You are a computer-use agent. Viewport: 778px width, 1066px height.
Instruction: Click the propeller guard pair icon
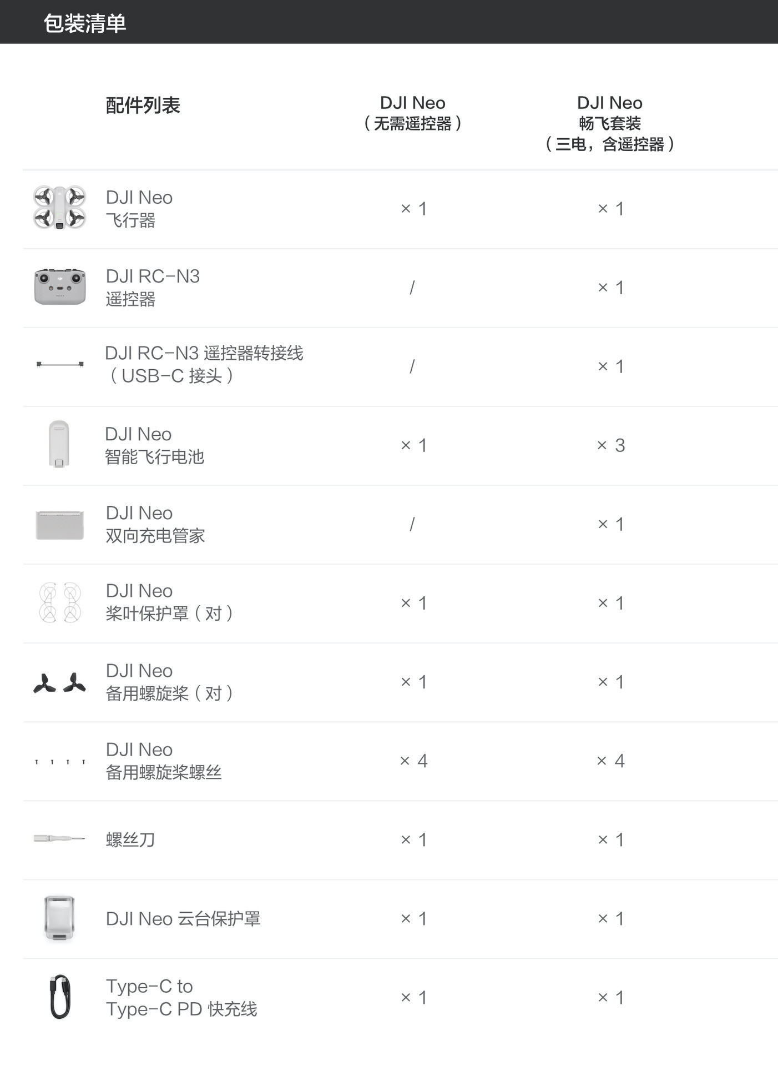click(60, 602)
